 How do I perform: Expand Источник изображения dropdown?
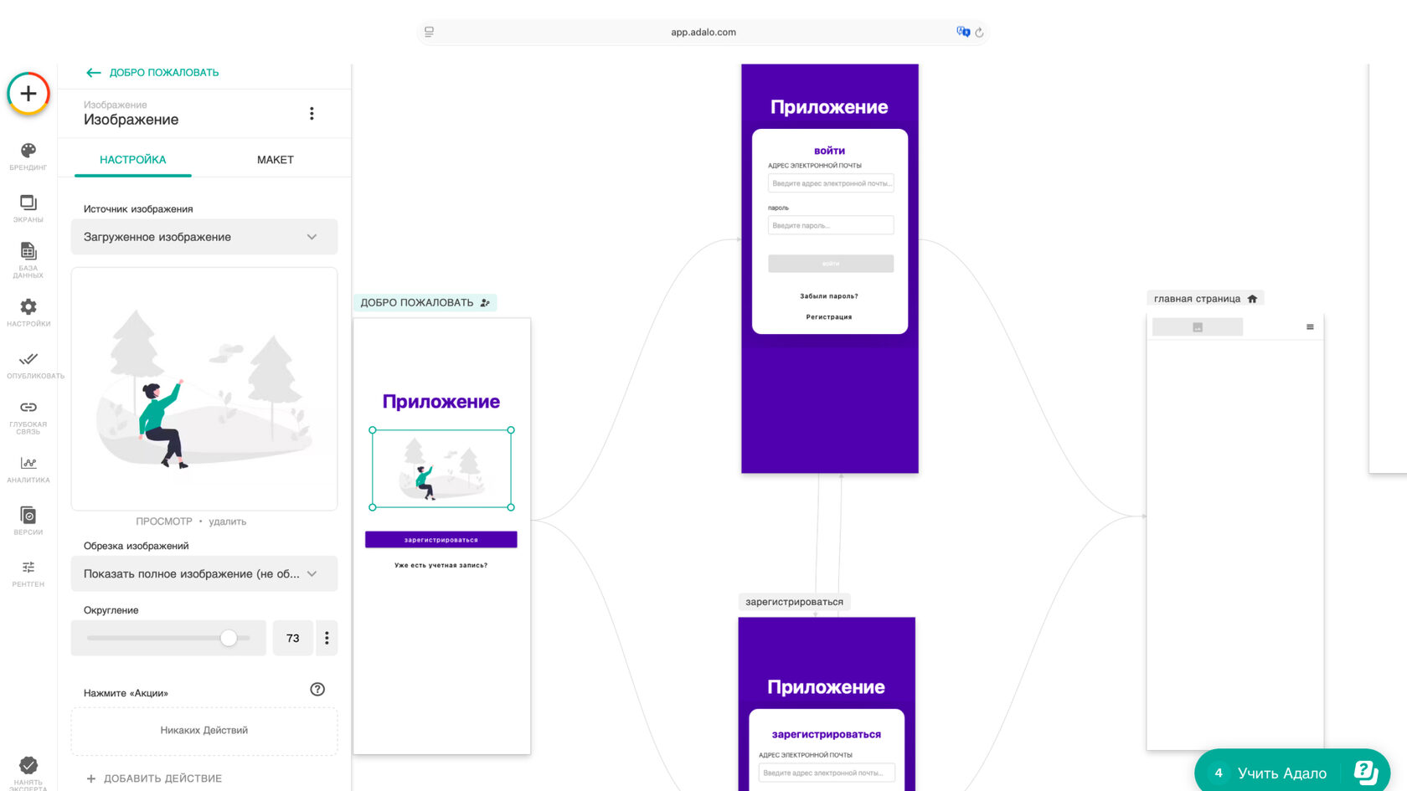204,237
